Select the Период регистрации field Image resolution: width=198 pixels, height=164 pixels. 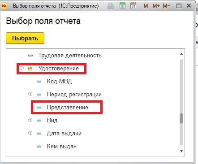pos(74,95)
